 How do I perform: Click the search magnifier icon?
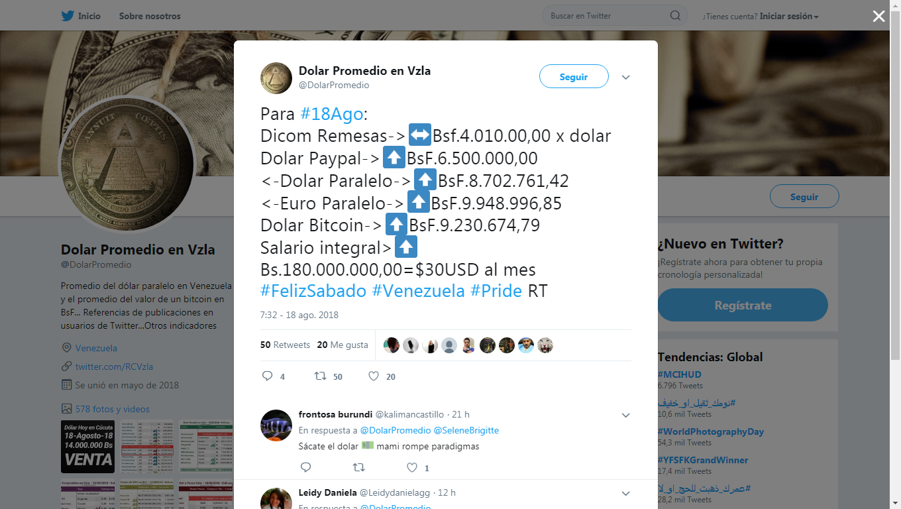tap(675, 16)
